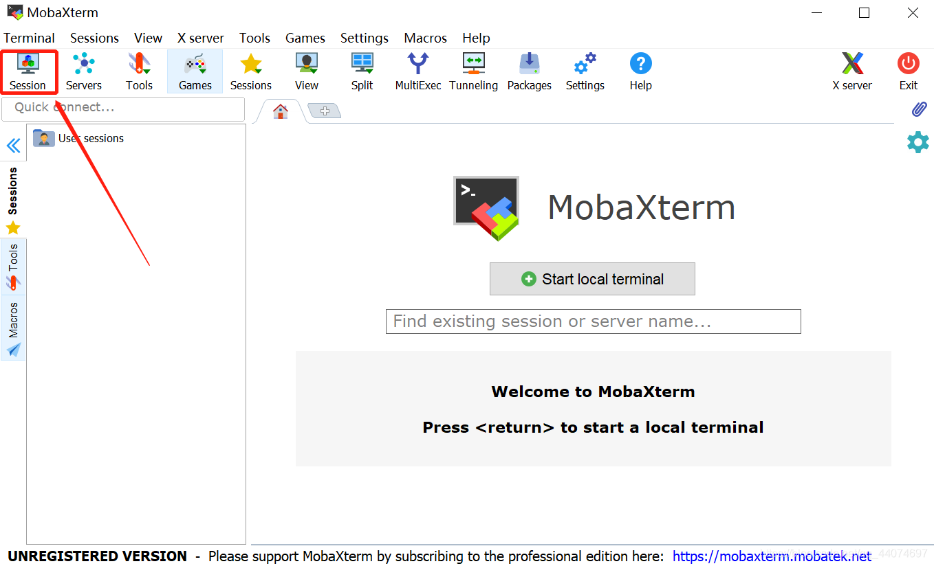The height and width of the screenshot is (566, 934).
Task: Focus the Find existing session search box
Action: 594,321
